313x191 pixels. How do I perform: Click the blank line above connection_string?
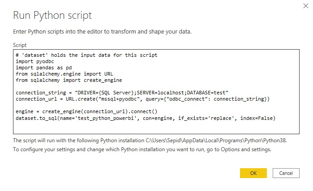(x=134, y=86)
